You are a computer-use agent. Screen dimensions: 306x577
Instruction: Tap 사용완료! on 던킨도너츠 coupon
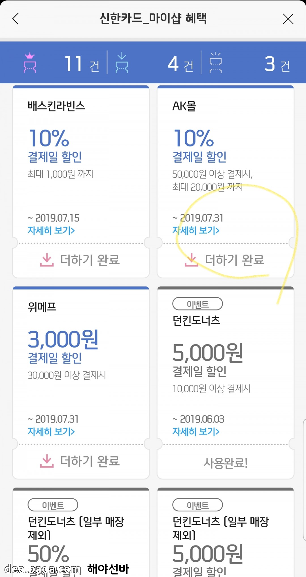click(x=226, y=463)
